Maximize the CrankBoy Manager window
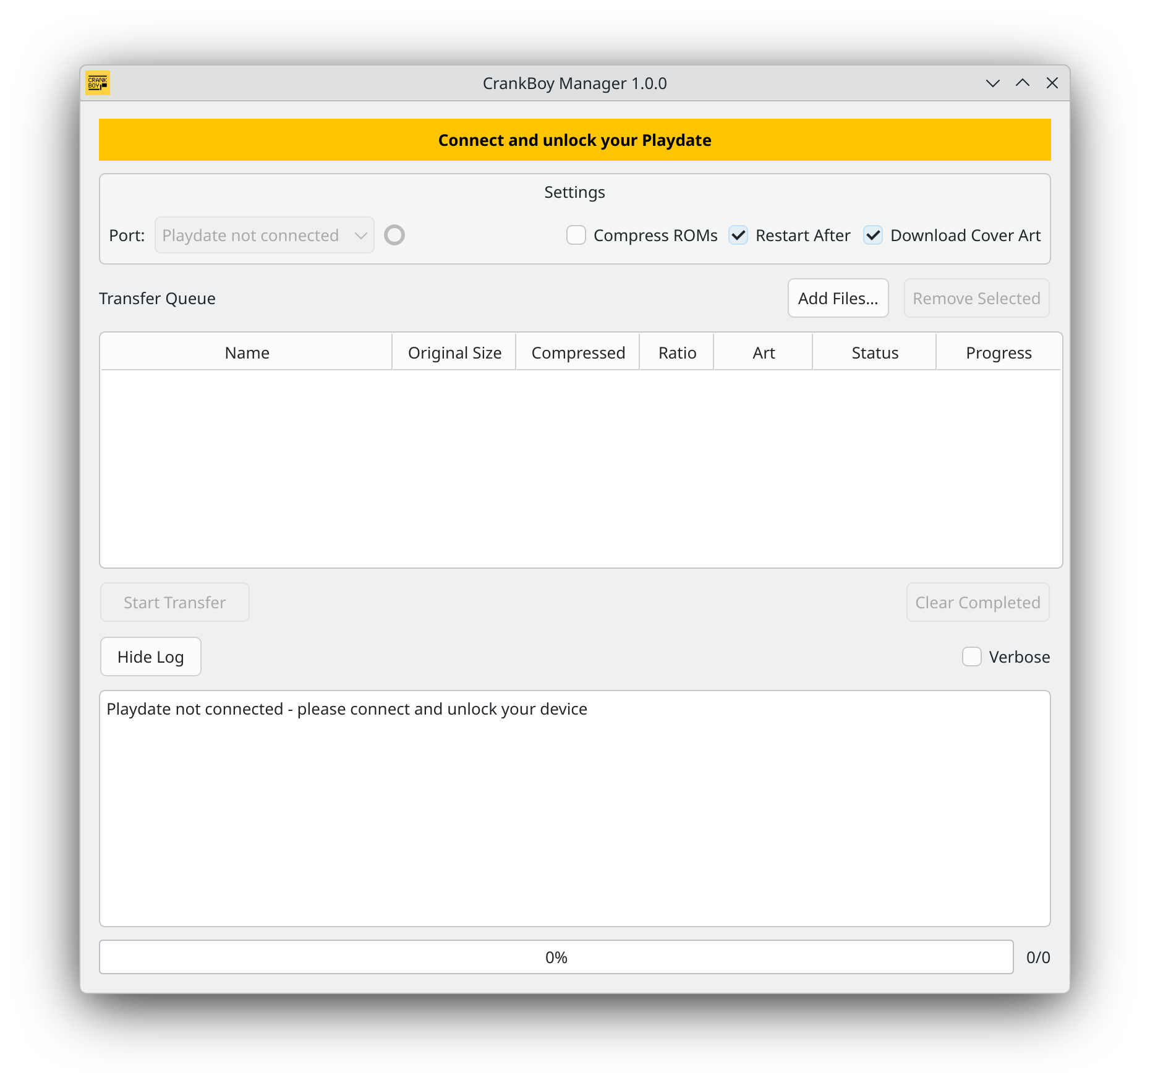This screenshot has width=1150, height=1088. click(x=1023, y=83)
